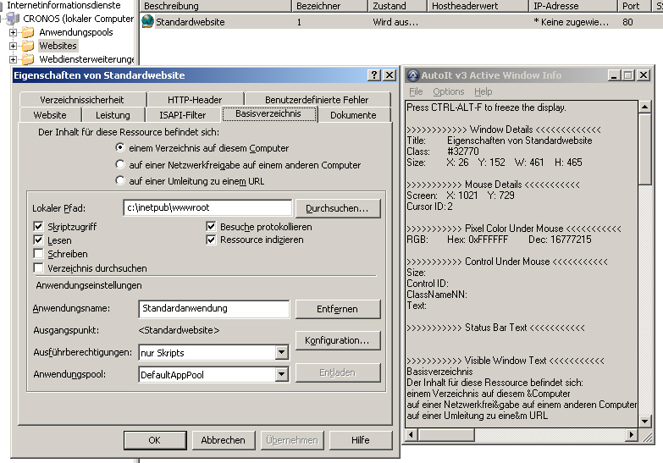Select the Netzwerkfreigabe radio option

coord(120,164)
